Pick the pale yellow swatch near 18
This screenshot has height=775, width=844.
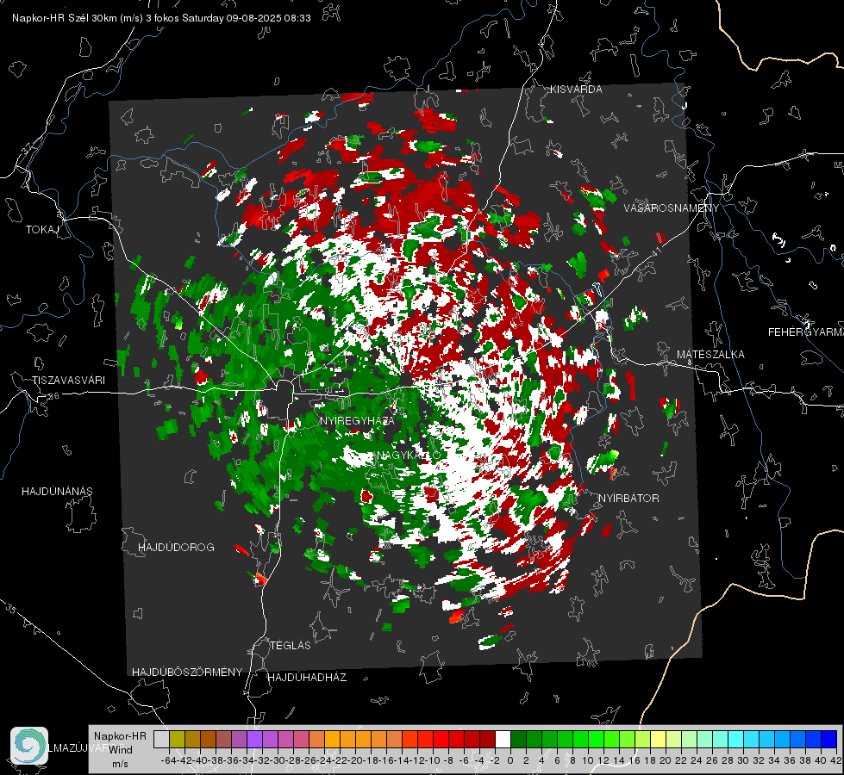click(659, 740)
